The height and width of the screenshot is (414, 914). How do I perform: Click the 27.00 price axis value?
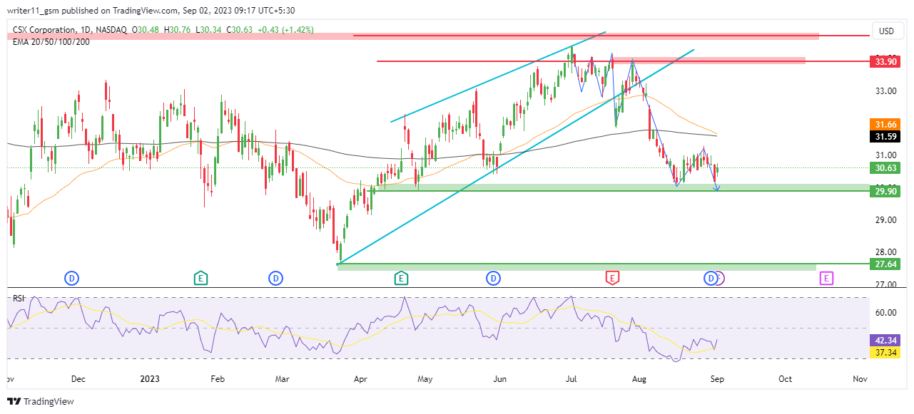pos(886,284)
